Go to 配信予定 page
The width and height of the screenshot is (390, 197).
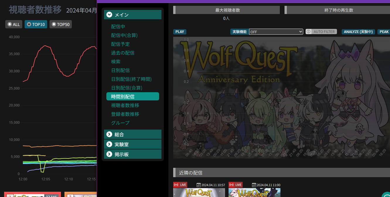(120, 44)
